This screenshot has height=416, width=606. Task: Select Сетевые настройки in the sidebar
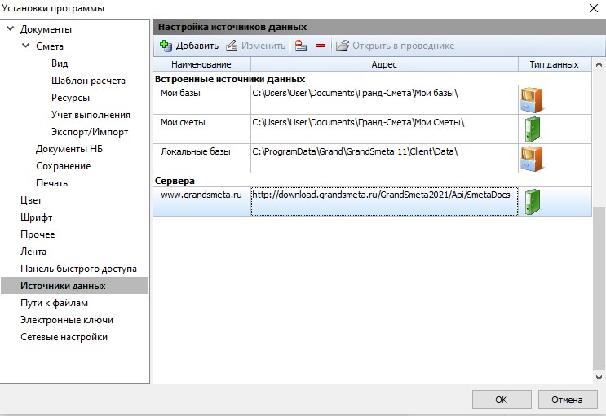[x=64, y=337]
